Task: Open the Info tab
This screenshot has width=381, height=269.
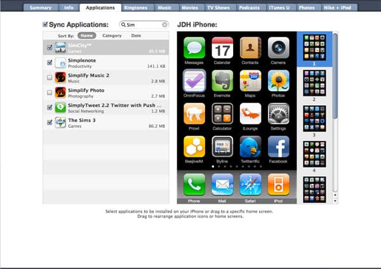Action: pyautogui.click(x=69, y=8)
